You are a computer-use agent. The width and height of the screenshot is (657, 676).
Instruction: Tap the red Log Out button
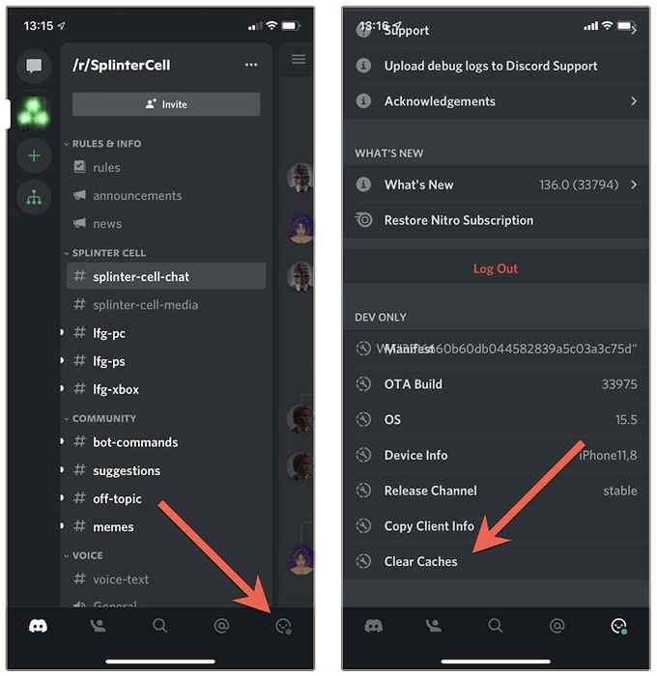coord(496,268)
